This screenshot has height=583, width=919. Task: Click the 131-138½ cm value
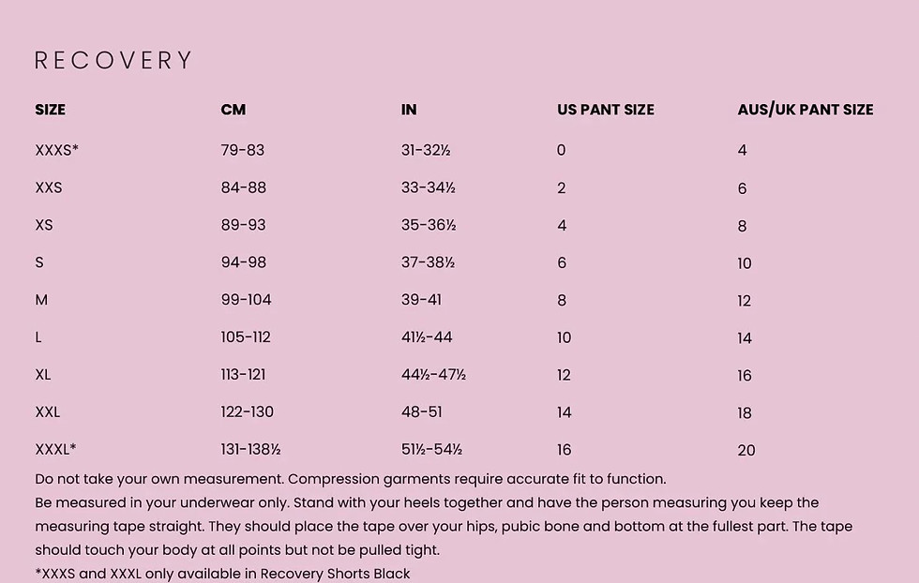[251, 449]
